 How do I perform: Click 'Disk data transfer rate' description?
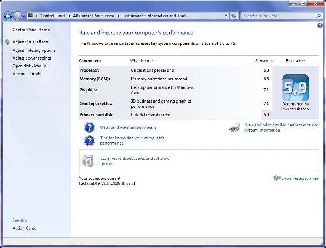pos(150,115)
